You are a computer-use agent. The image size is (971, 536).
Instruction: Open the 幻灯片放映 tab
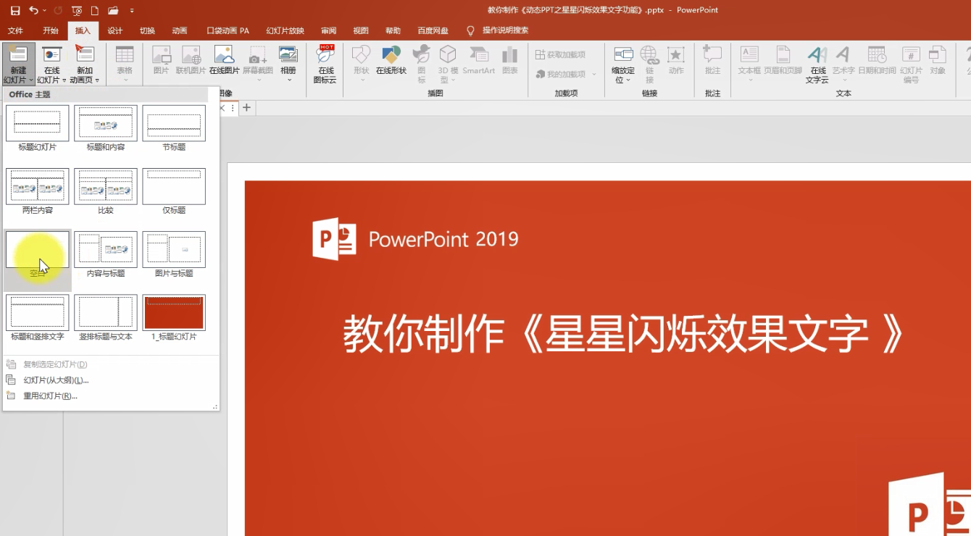click(x=285, y=30)
